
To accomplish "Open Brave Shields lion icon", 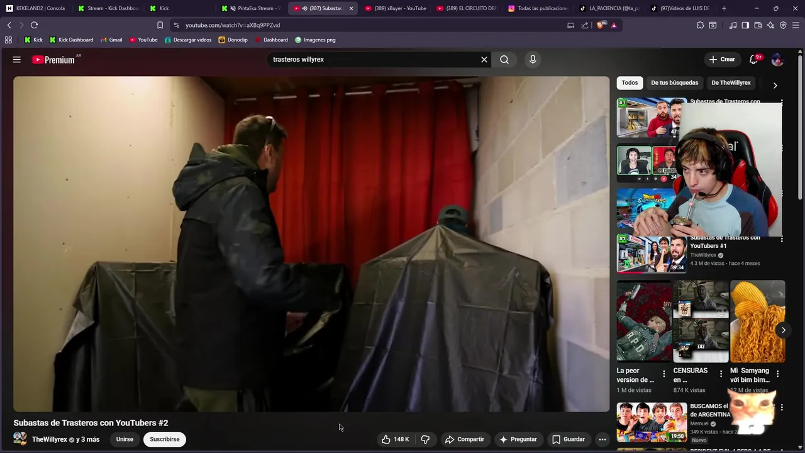I will click(x=600, y=25).
